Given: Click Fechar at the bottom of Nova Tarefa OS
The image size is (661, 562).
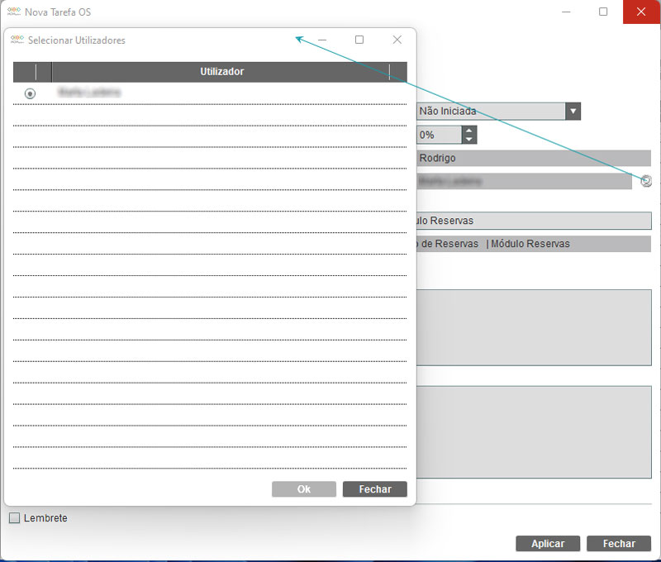Looking at the screenshot, I should tap(618, 544).
